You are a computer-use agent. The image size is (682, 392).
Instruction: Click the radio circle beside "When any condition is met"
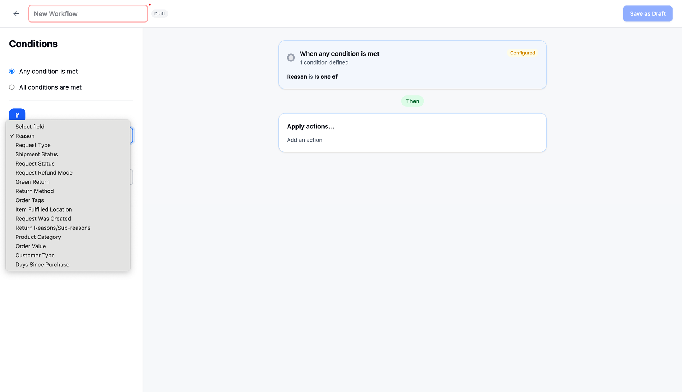coord(291,57)
